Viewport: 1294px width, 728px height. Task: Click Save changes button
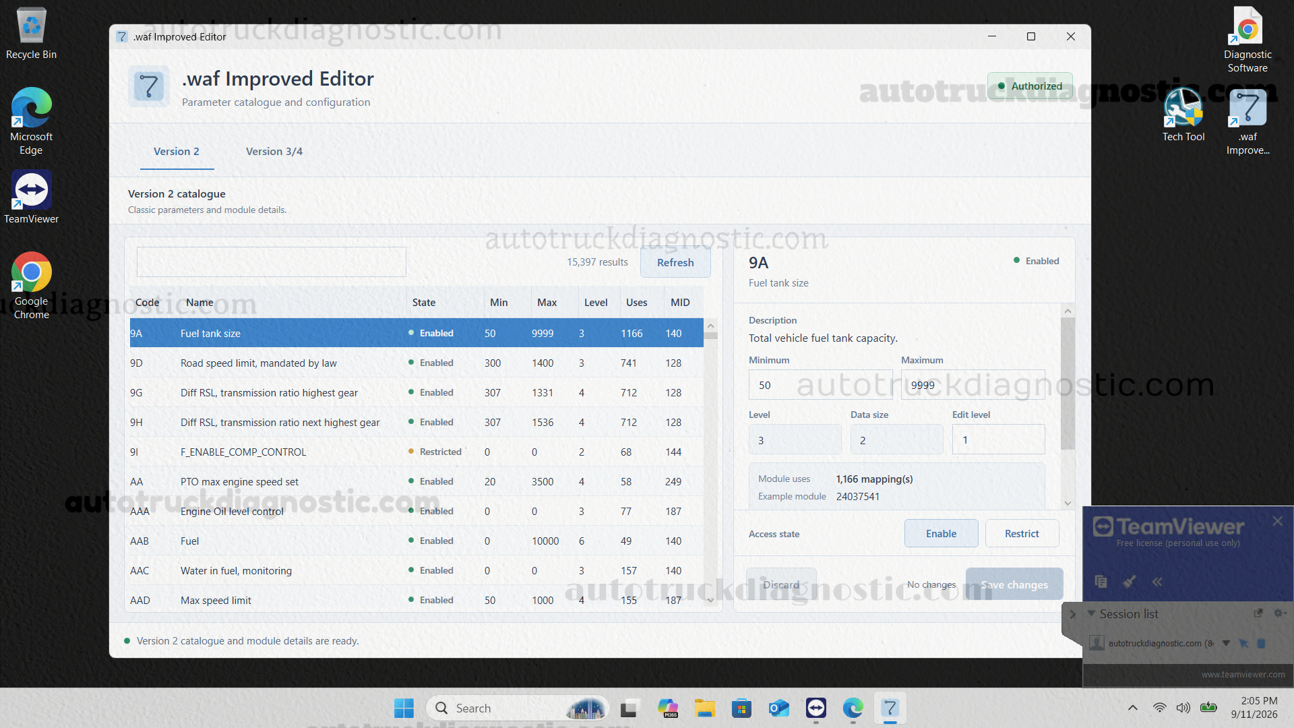1014,584
